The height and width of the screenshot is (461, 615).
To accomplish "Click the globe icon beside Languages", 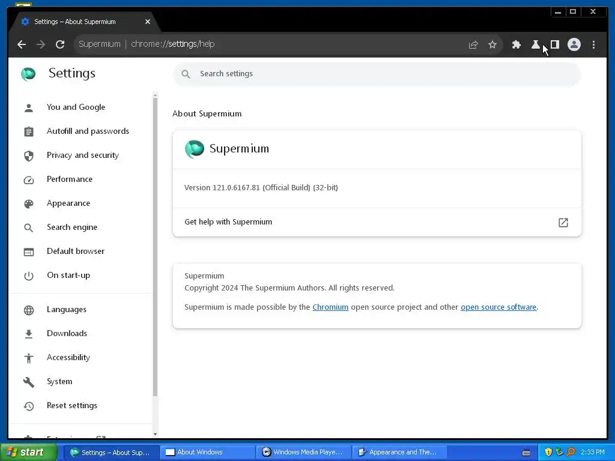I will click(29, 310).
